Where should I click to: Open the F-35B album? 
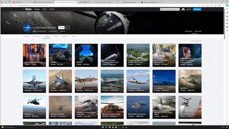coord(86,81)
